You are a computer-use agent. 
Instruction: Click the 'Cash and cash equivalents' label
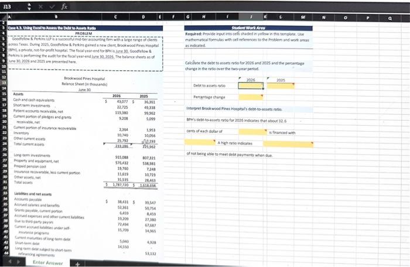click(x=34, y=100)
